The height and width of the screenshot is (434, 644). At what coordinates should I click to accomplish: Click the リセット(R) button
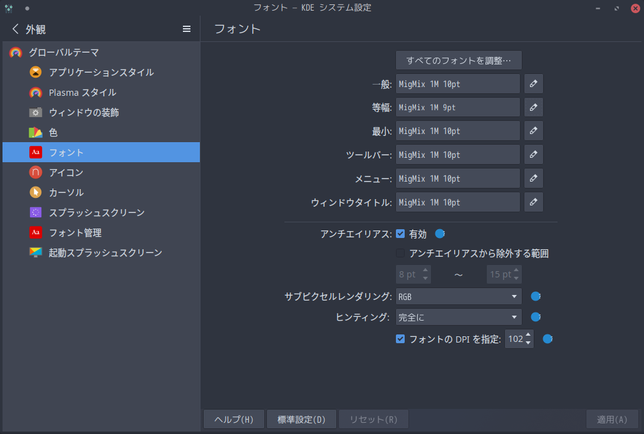[x=373, y=419]
